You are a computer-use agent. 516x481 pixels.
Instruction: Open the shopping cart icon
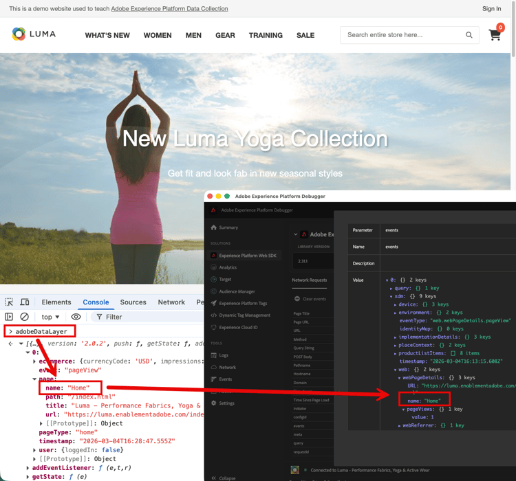[x=495, y=34]
